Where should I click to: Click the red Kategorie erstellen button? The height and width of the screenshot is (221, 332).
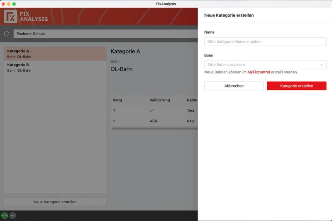297,86
